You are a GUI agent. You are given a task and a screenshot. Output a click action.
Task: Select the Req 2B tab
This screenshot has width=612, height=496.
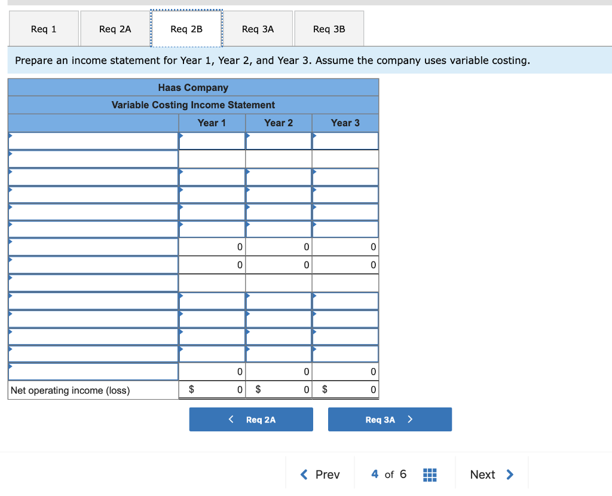186,28
